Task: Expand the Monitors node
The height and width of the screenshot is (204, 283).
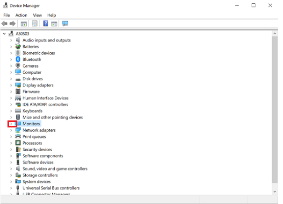Action: click(x=11, y=124)
